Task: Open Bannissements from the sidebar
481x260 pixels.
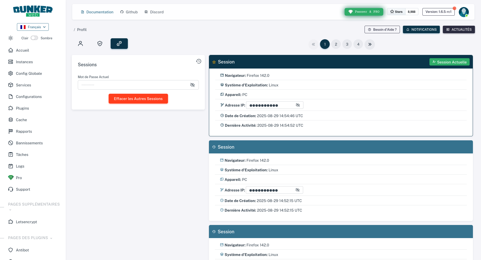Action: tap(29, 143)
